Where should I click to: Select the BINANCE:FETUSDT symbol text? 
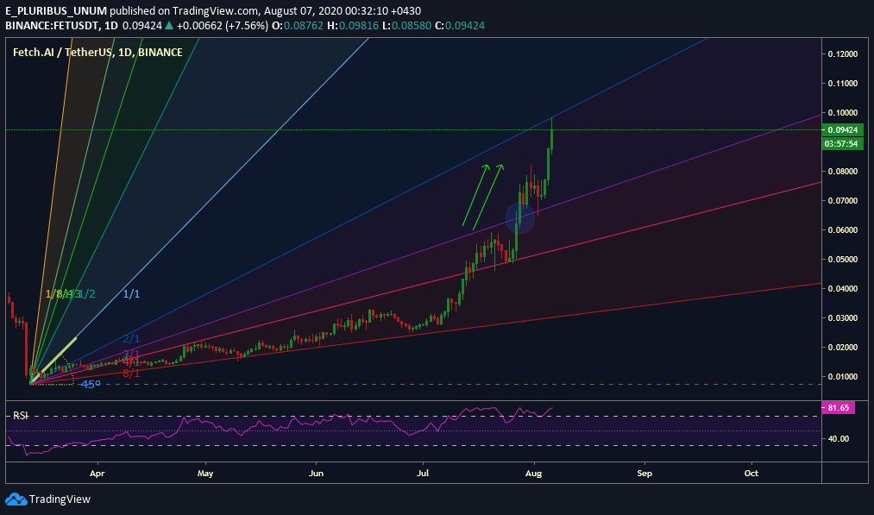point(53,26)
